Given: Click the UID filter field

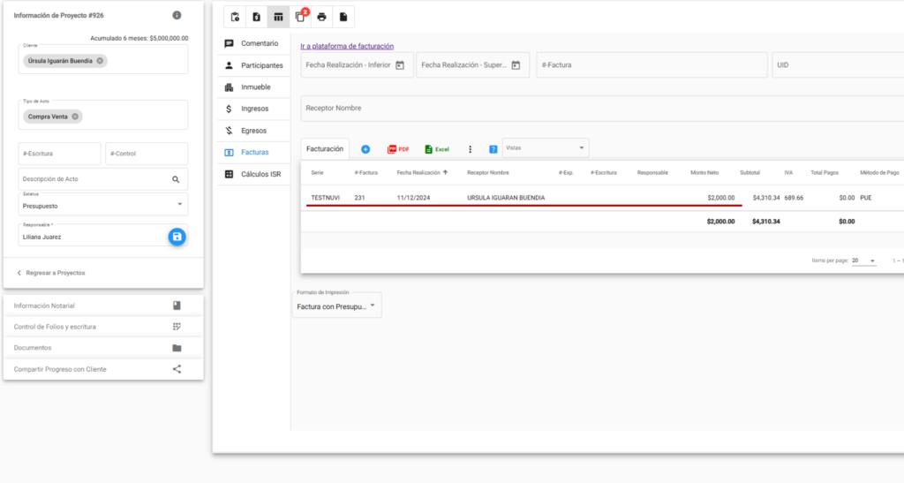Looking at the screenshot, I should click(839, 65).
